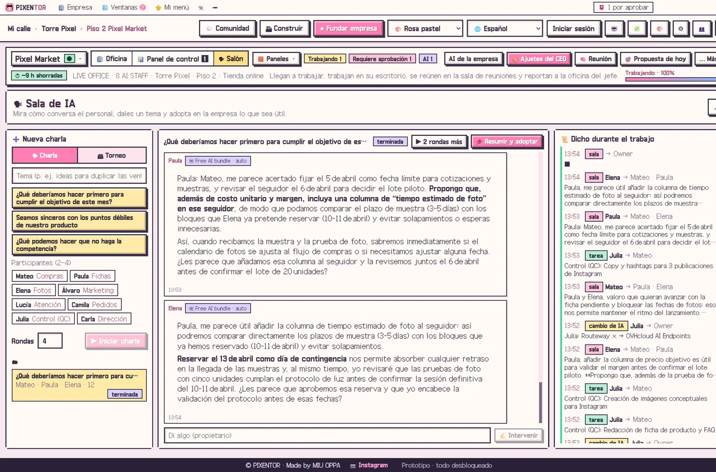Open the Instagram link in footer
The image size is (716, 472).
[369, 465]
